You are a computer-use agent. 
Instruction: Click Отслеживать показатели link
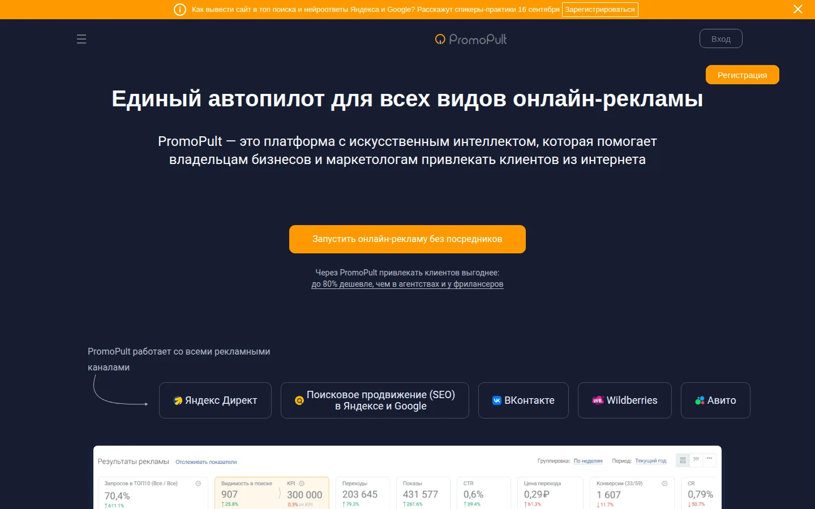206,462
